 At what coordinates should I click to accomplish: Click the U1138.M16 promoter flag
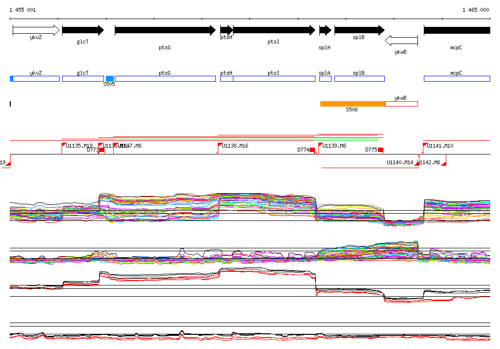coord(220,145)
